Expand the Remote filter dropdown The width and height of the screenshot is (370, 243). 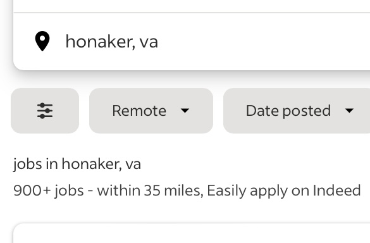point(151,111)
